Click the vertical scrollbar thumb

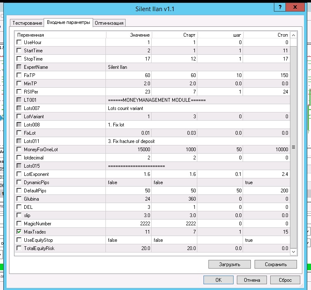pyautogui.click(x=294, y=147)
